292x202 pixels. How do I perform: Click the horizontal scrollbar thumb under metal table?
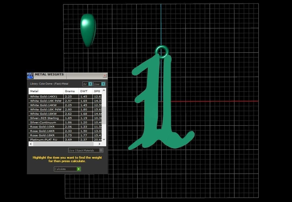pos(63,144)
